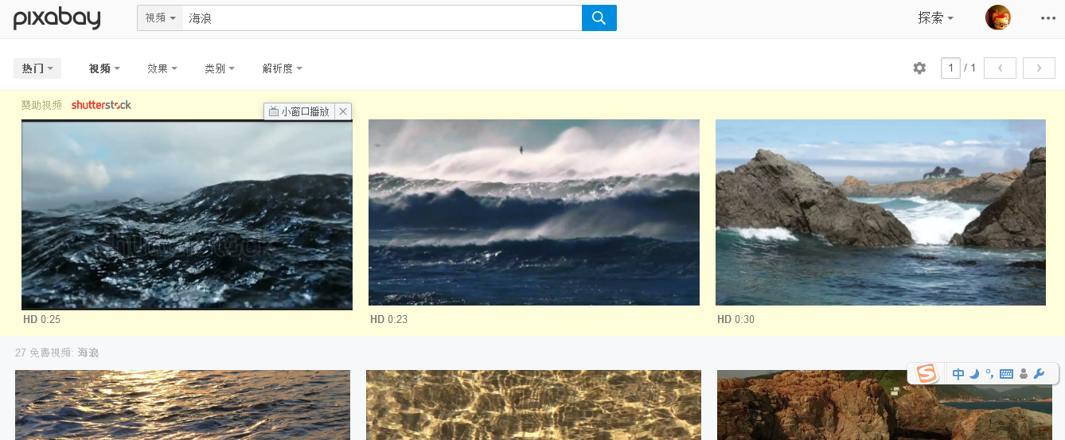Click the 赞助视频 label
This screenshot has width=1065, height=440.
[x=41, y=105]
